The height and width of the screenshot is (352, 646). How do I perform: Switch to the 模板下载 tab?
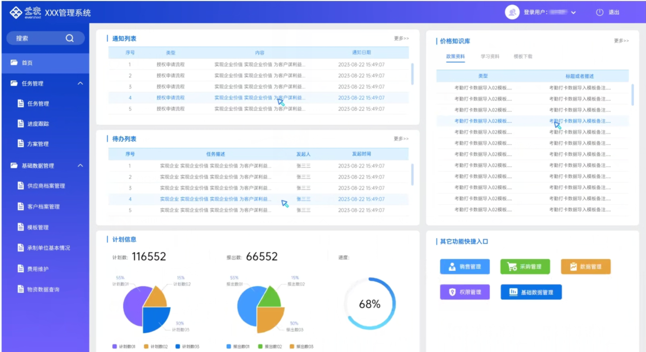point(523,56)
